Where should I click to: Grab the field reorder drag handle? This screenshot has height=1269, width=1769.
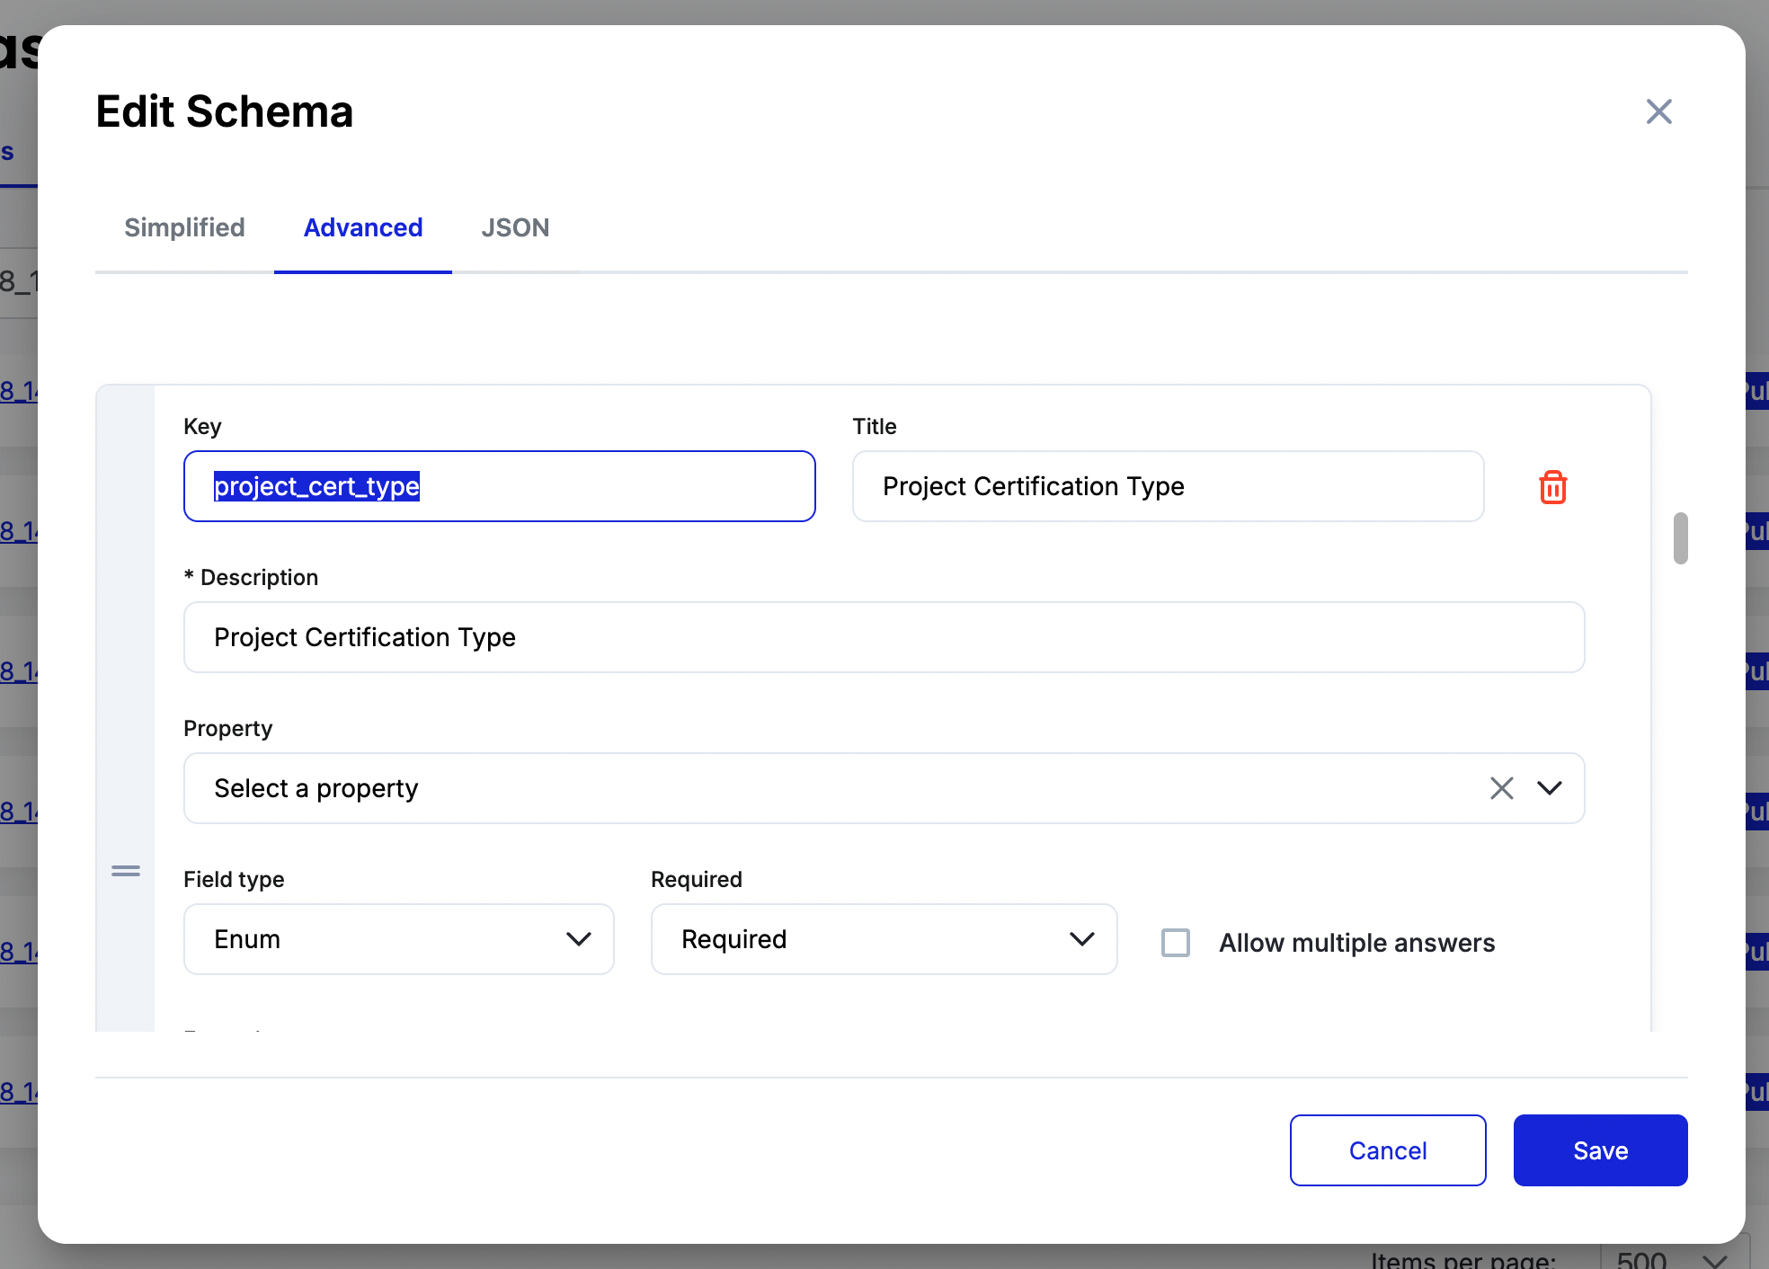(x=126, y=871)
